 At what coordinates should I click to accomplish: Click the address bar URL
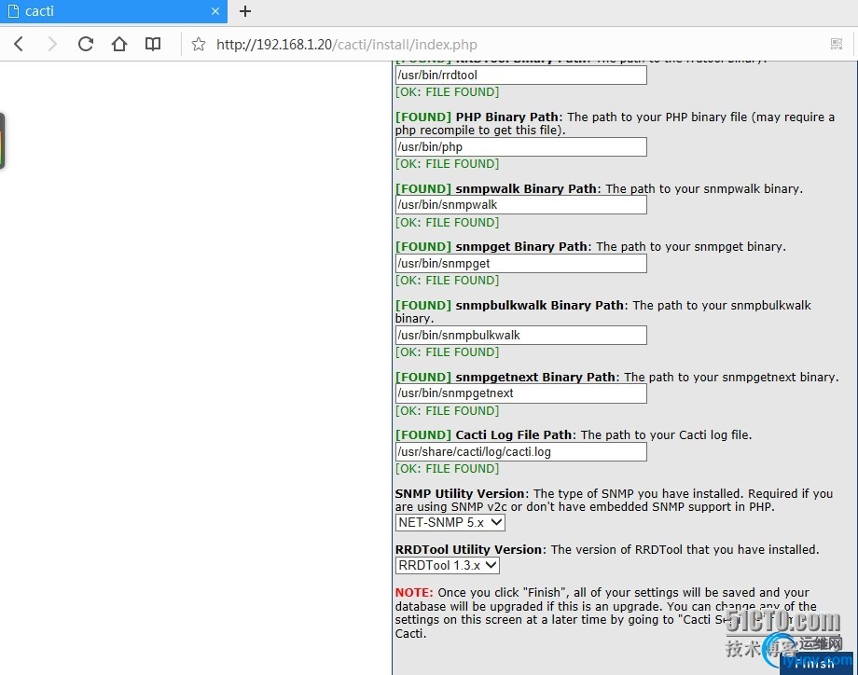click(x=346, y=45)
